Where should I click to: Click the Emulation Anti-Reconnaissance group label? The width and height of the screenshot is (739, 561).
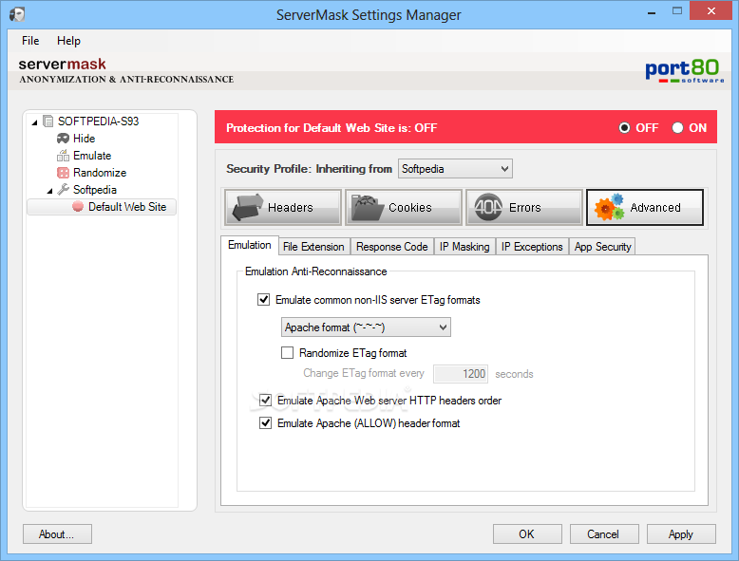point(315,271)
